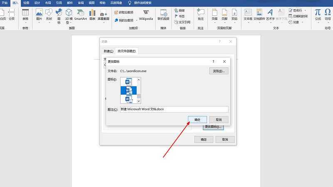The height and width of the screenshot is (187, 333).
Task: Open the Start (开始) ribbon tab
Action: [x=5, y=3]
